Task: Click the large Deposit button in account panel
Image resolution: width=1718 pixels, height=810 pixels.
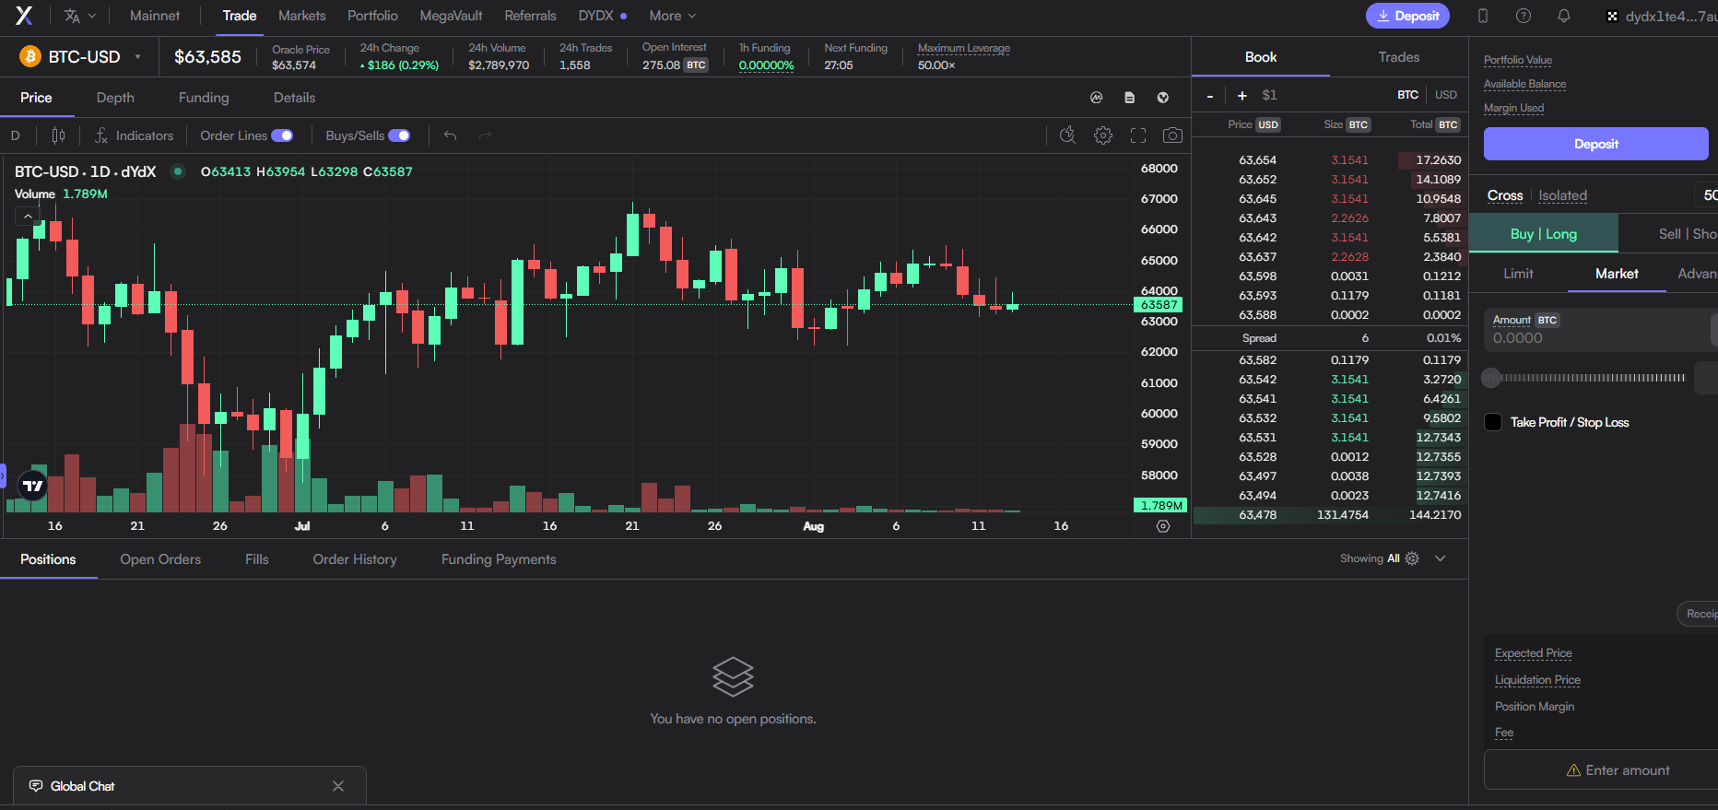Action: pyautogui.click(x=1596, y=144)
